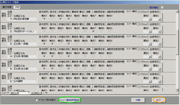
Task: Go to previous record arrow
Action: [16, 93]
